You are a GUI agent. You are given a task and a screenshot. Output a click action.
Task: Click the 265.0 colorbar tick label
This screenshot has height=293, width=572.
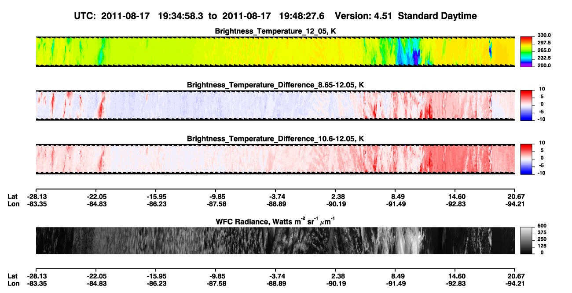544,51
